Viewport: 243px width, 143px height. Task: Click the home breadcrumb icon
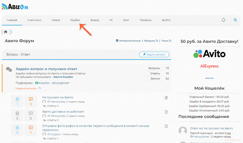5,32
